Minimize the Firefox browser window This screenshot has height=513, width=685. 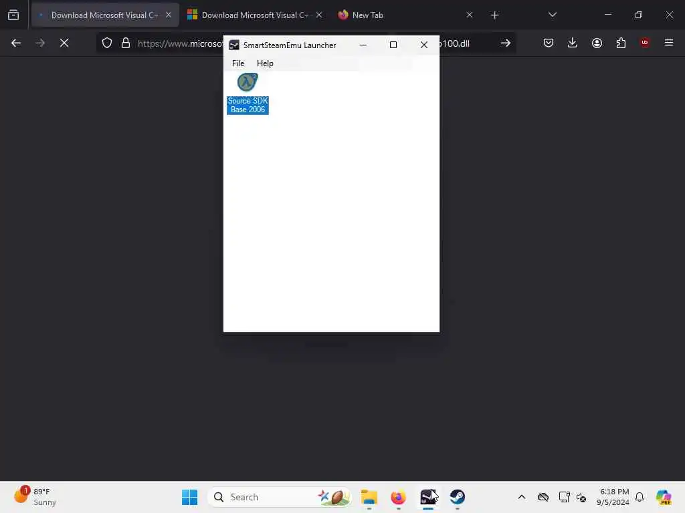607,15
